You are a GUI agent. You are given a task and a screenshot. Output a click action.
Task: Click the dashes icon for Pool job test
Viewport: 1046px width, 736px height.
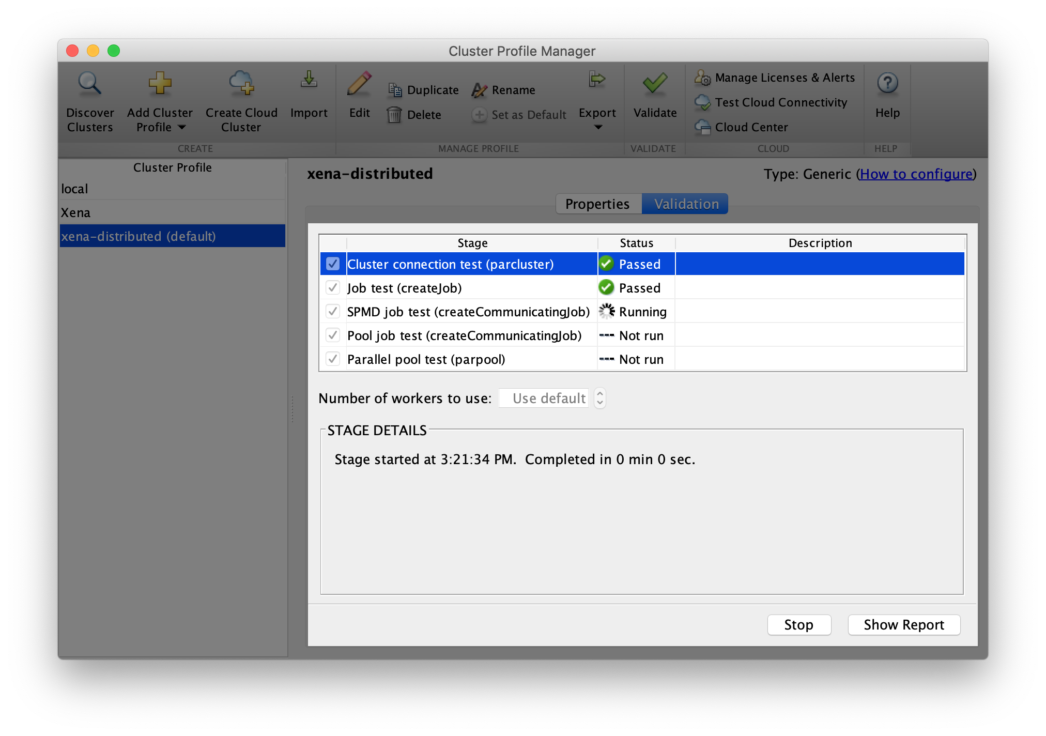click(x=607, y=335)
